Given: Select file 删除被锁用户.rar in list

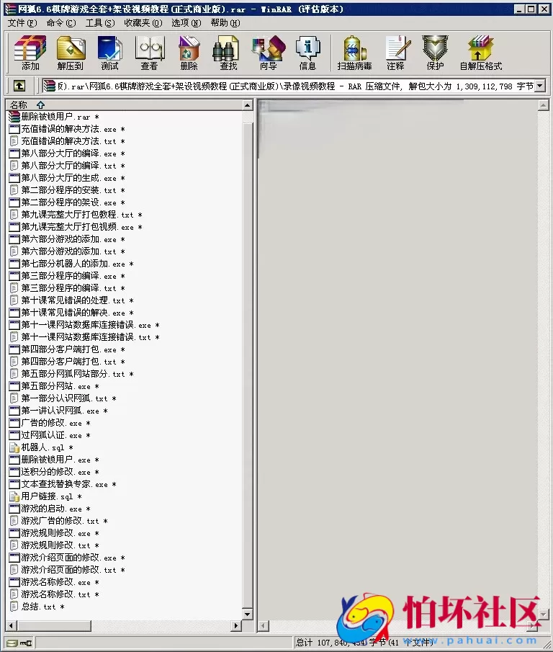Looking at the screenshot, I should click(x=55, y=117).
